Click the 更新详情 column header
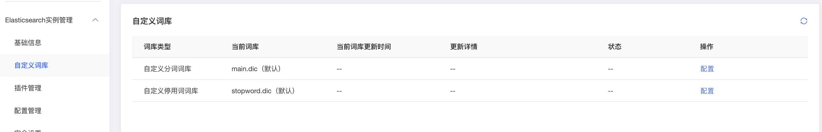 (464, 47)
